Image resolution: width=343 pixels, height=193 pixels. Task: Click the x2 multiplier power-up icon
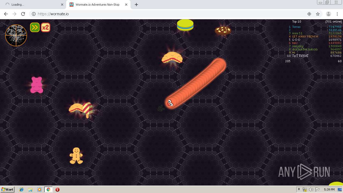click(x=46, y=27)
